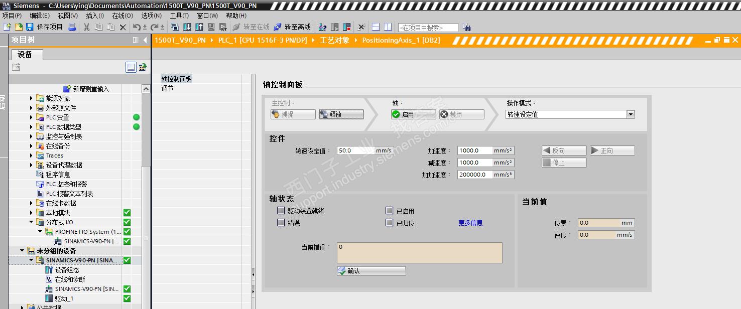Viewport: 741px width, 309px height.
Task: Click the new project icon in toolbar
Action: click(x=7, y=27)
